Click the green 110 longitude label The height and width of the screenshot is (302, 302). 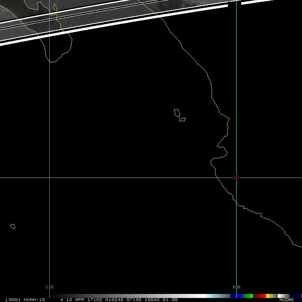49,287
